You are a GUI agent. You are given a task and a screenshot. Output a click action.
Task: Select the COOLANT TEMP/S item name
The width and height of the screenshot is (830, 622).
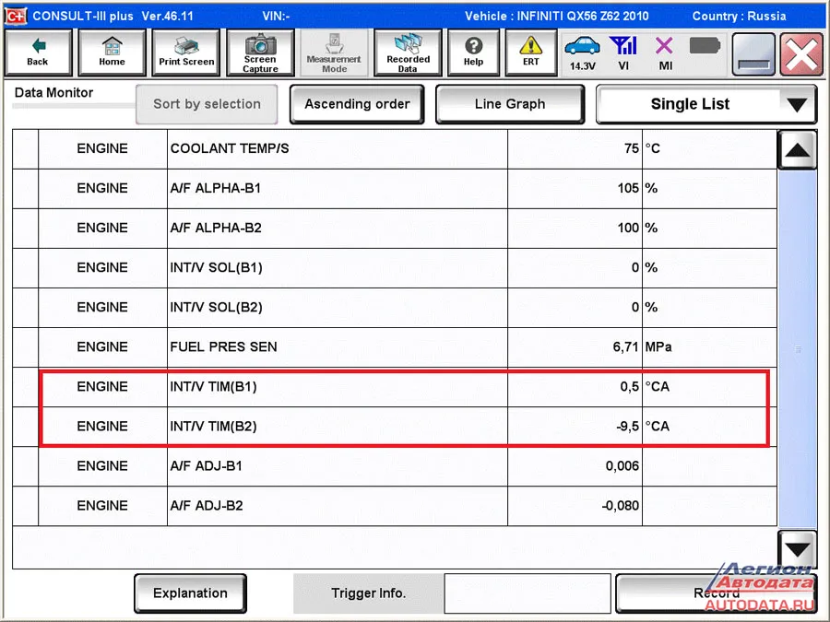pos(230,148)
